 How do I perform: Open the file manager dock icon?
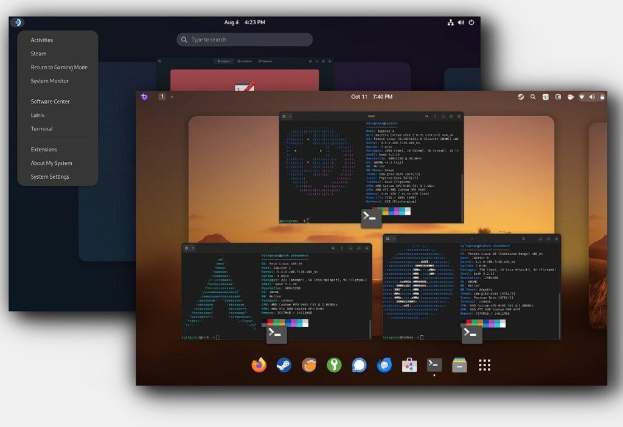click(459, 365)
